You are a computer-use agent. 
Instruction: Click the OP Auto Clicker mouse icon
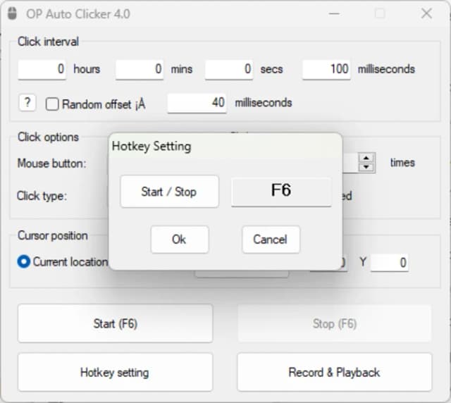12,14
